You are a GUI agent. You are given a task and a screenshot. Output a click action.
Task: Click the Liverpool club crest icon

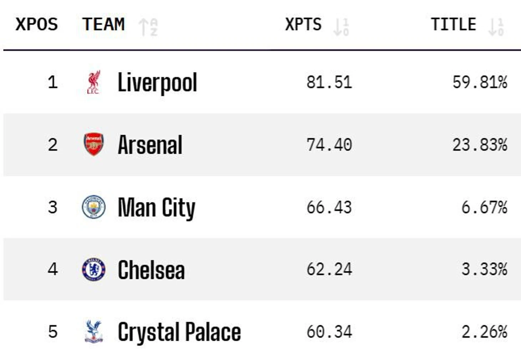click(93, 82)
